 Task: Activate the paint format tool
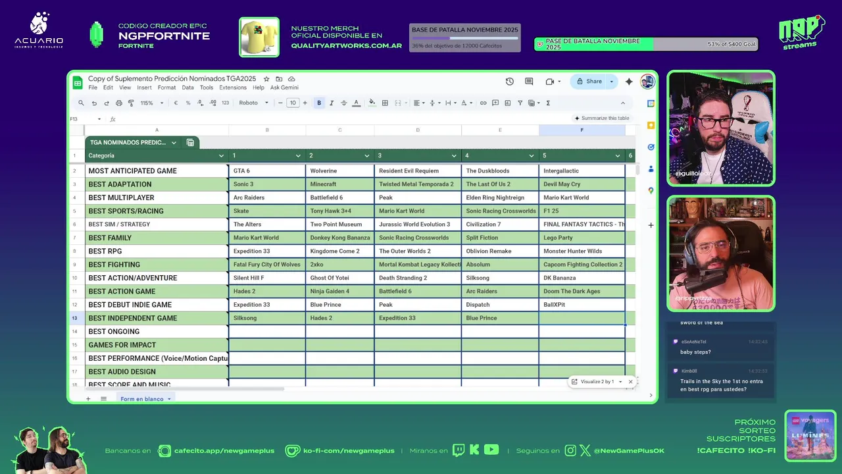pyautogui.click(x=131, y=103)
